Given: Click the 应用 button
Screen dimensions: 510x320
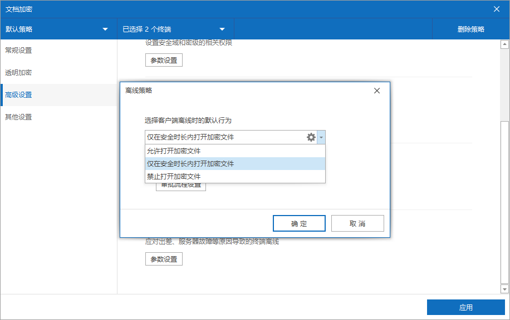Looking at the screenshot, I should [466, 307].
